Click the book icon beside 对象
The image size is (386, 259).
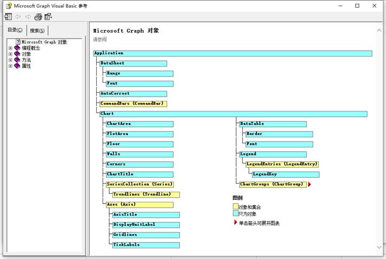tap(17, 54)
